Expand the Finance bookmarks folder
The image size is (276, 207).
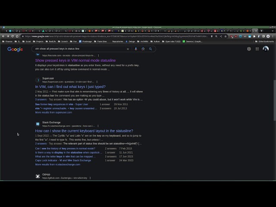(7, 41)
